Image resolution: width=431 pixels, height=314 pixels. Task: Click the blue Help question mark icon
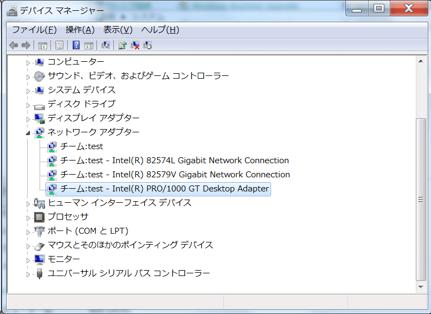[x=76, y=45]
